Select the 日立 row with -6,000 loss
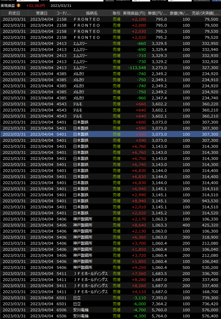This screenshot has width=221, height=319. 110,304
